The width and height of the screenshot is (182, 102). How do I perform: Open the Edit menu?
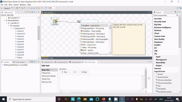pos(6,5)
